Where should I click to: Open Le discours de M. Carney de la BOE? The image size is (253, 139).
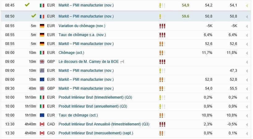pos(88,62)
